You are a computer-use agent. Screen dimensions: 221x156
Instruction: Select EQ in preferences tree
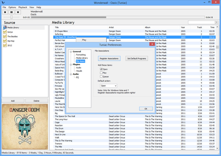pos(77,77)
